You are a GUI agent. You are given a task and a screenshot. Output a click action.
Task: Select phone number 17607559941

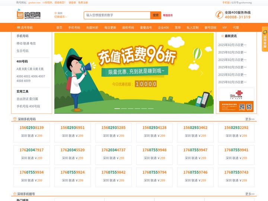pyautogui.click(x=236, y=150)
